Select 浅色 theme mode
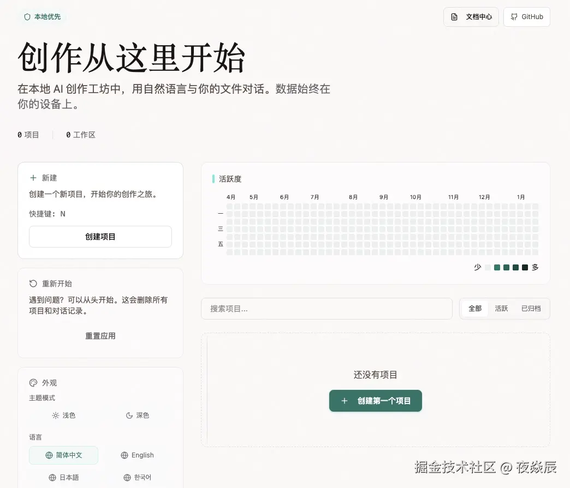The image size is (570, 488). tap(64, 415)
